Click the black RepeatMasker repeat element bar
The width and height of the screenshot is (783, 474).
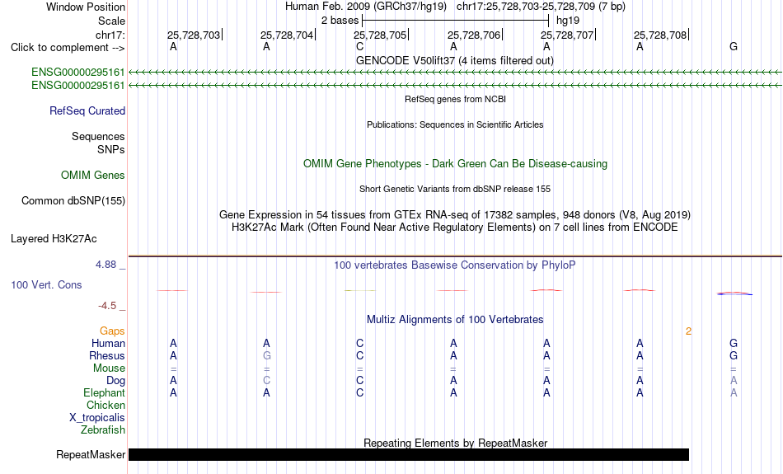[409, 454]
